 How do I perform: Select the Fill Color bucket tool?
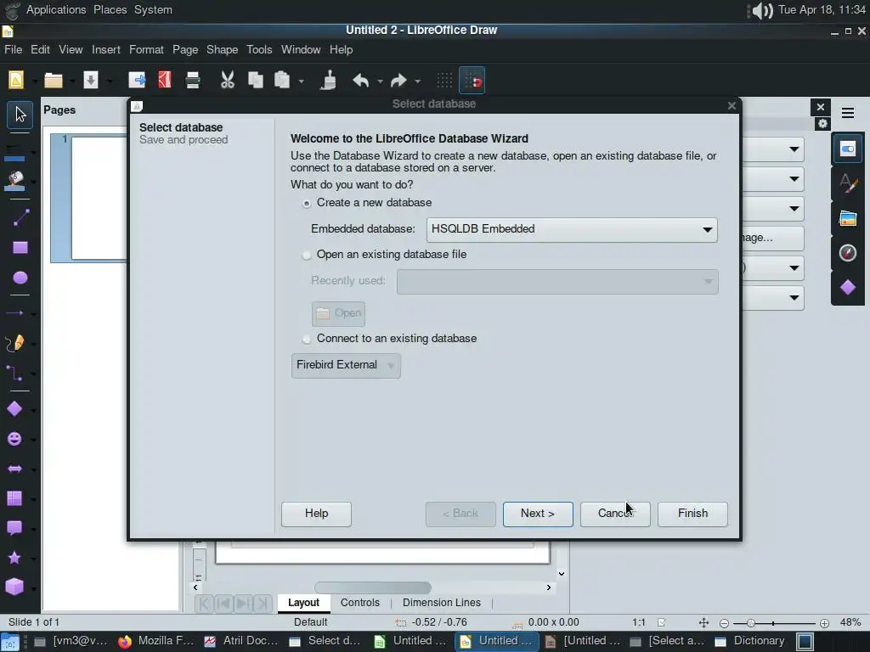[x=15, y=181]
